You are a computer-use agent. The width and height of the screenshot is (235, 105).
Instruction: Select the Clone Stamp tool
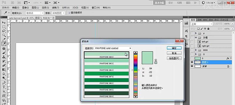[4, 57]
